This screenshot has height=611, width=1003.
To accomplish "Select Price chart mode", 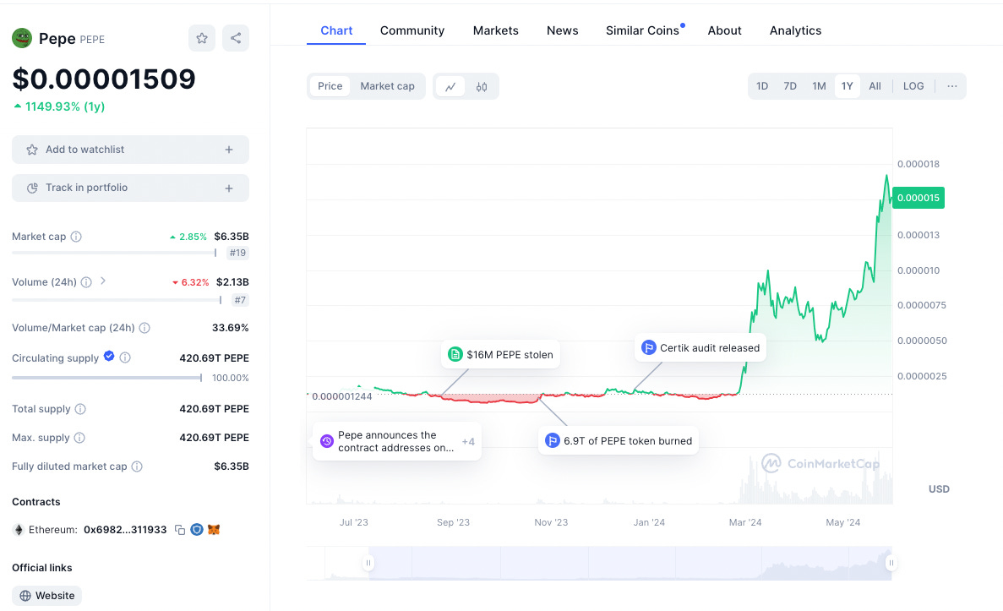I will pos(330,86).
